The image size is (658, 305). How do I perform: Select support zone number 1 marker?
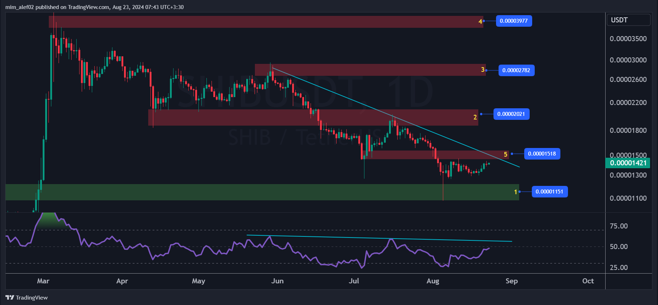coord(516,192)
